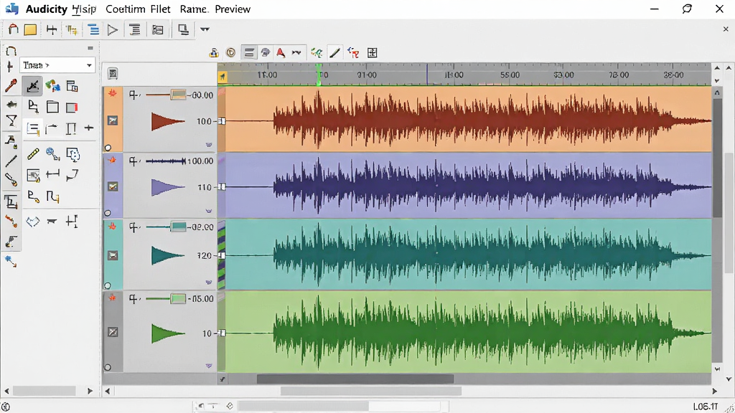Click the small panel icon left of ruler

(x=113, y=74)
